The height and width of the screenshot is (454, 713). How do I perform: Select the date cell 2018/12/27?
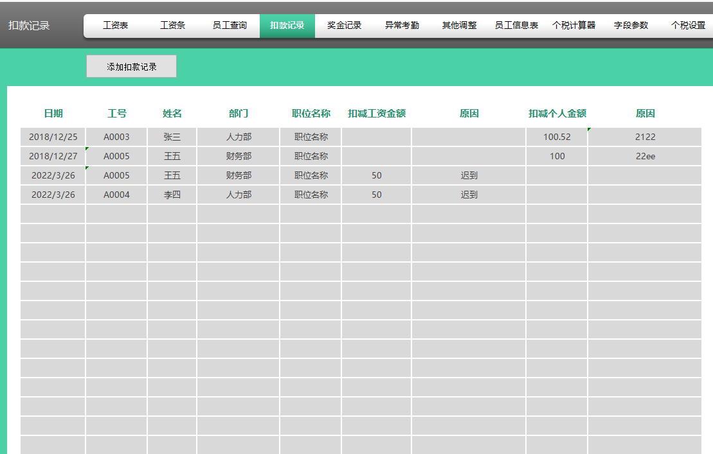pos(53,156)
